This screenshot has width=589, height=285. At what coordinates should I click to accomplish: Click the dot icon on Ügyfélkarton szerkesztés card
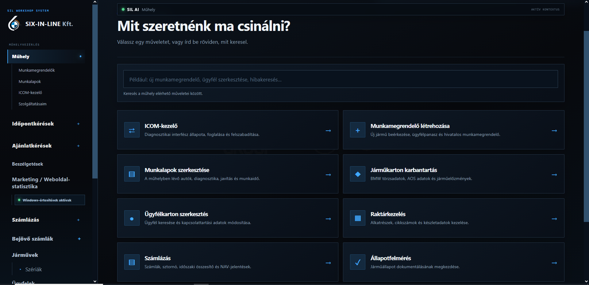pyautogui.click(x=132, y=218)
